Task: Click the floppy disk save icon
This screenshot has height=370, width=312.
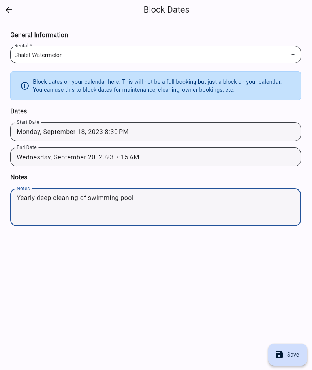Action: tap(279, 355)
